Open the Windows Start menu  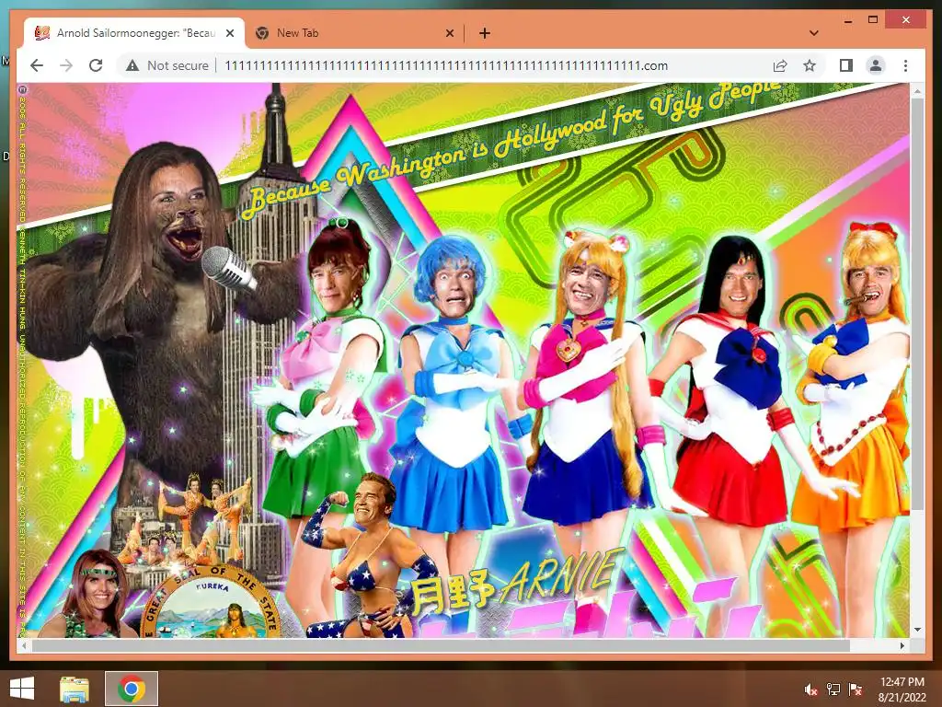(x=22, y=689)
